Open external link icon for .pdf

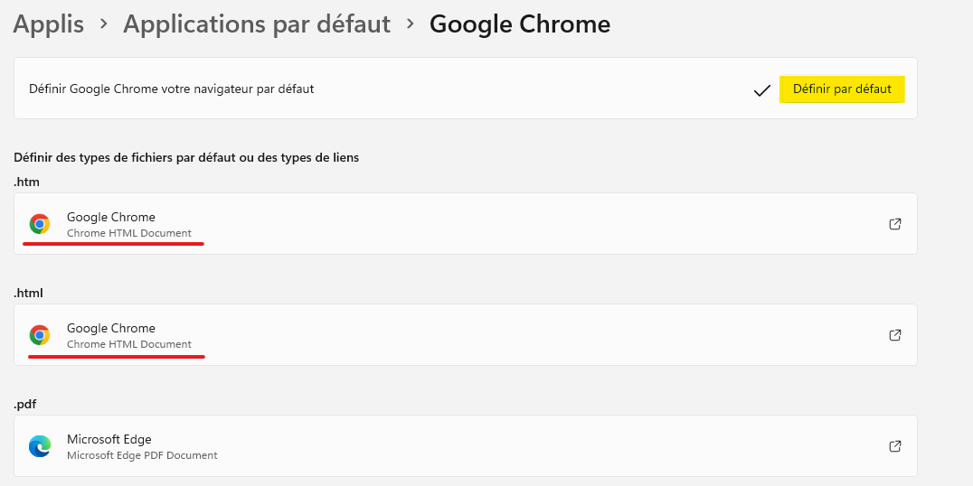point(895,446)
